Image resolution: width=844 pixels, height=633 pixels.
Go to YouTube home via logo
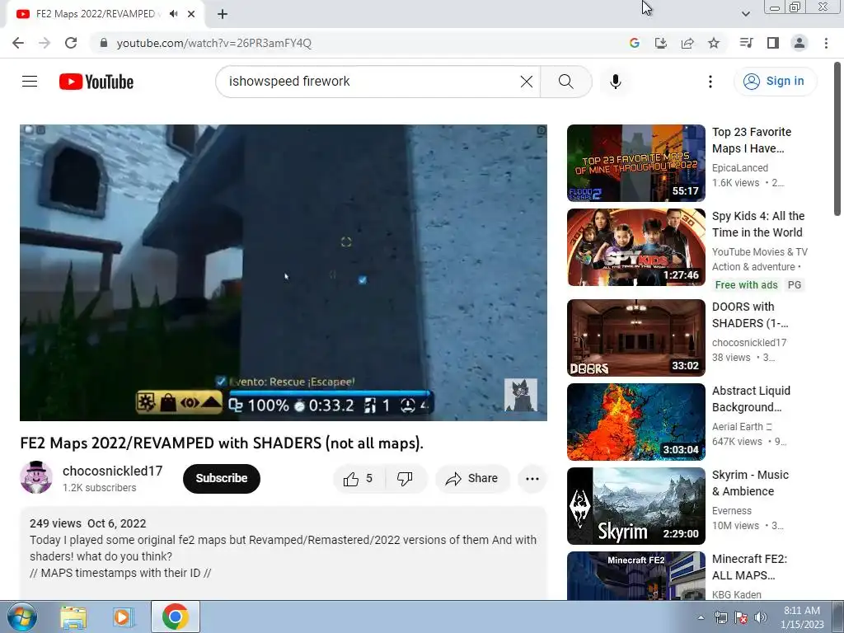pos(96,82)
